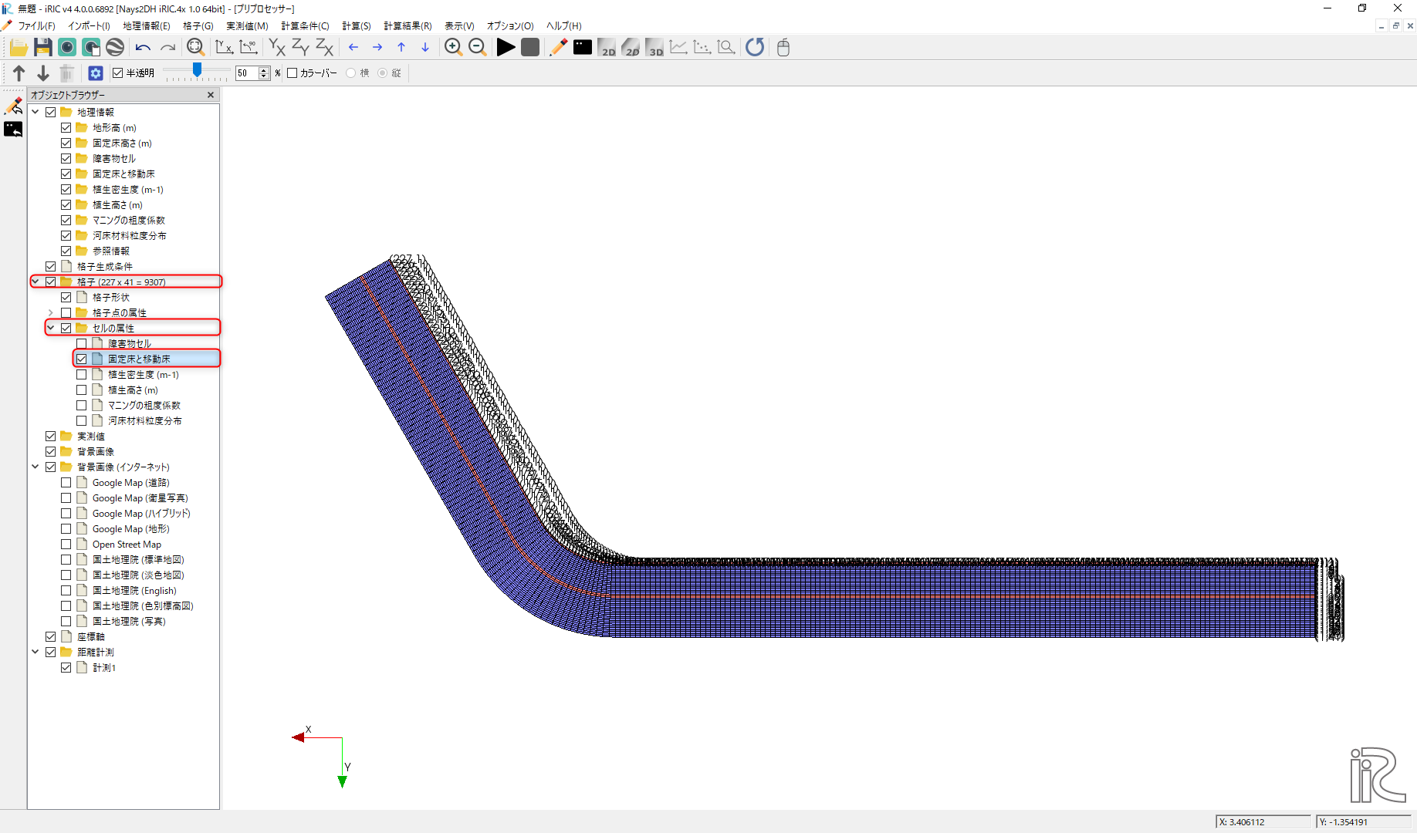Check マニングの粗度係数 under セルの属性

point(82,406)
